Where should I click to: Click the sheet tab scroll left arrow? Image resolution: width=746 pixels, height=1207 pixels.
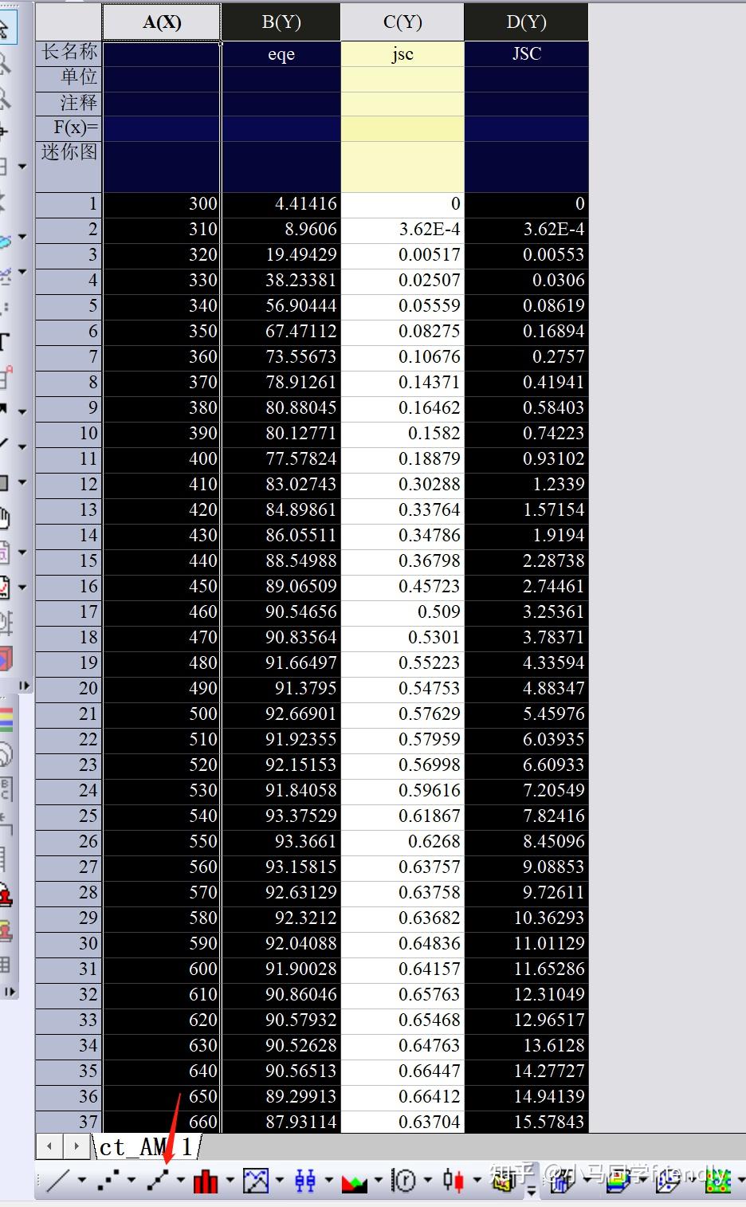coord(50,1147)
